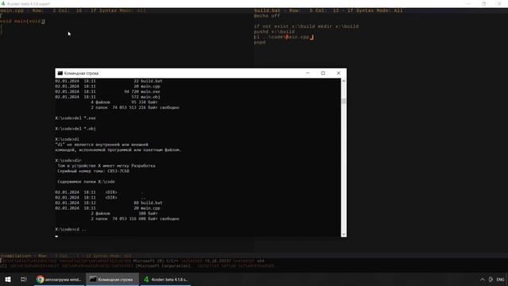Screen dimensions: 508x286
Task: Minimize the 4coder window
Action: (x=468, y=3)
